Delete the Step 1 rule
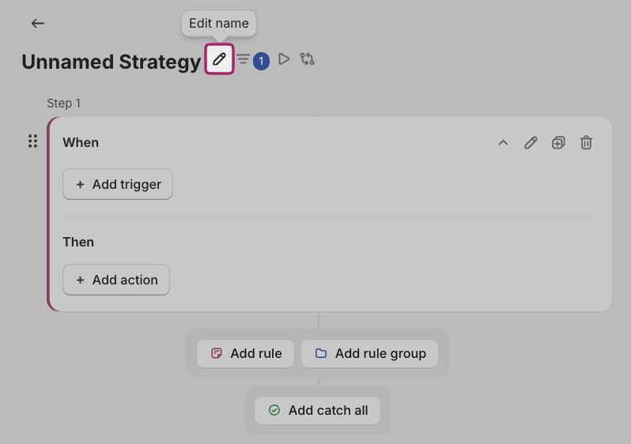The image size is (631, 444). pos(586,142)
